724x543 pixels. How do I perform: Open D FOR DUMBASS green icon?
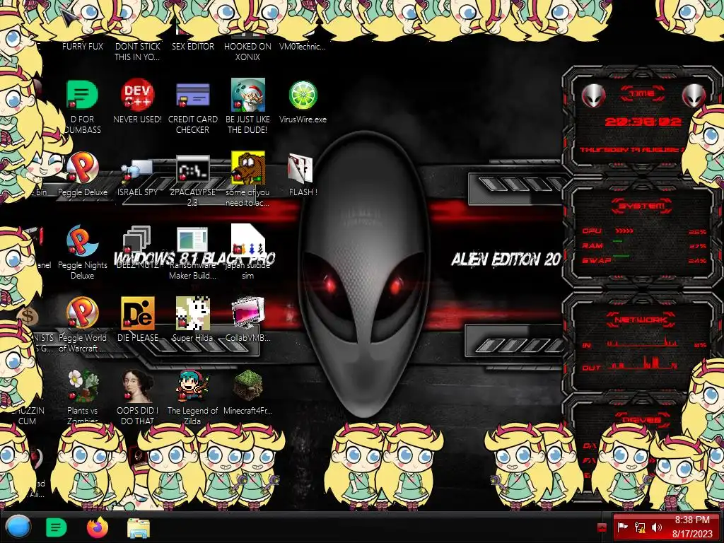coord(82,95)
